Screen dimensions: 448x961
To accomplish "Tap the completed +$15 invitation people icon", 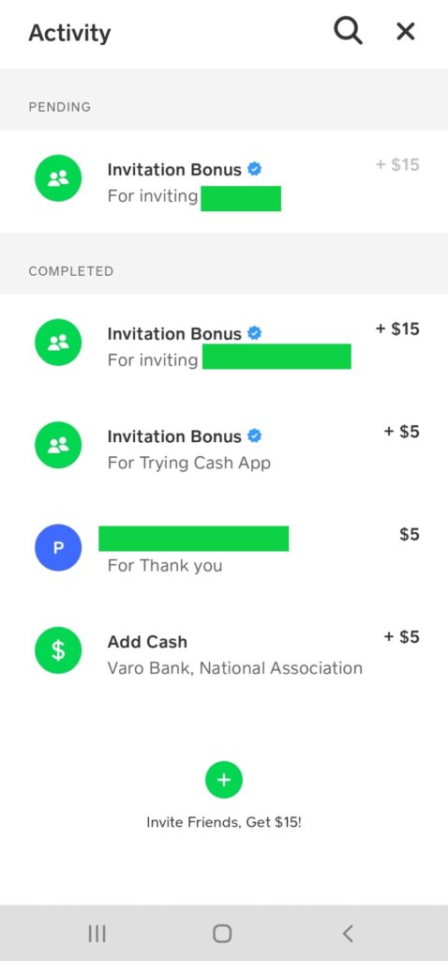I will (58, 343).
